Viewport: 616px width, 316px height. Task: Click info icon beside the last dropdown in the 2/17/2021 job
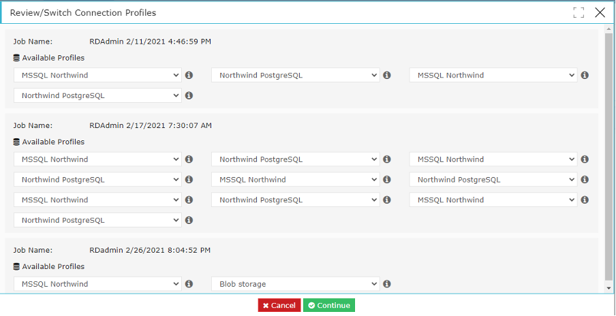189,220
